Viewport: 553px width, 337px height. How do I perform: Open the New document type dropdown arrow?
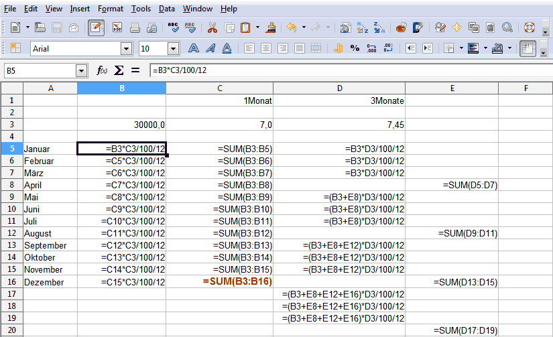pos(27,27)
